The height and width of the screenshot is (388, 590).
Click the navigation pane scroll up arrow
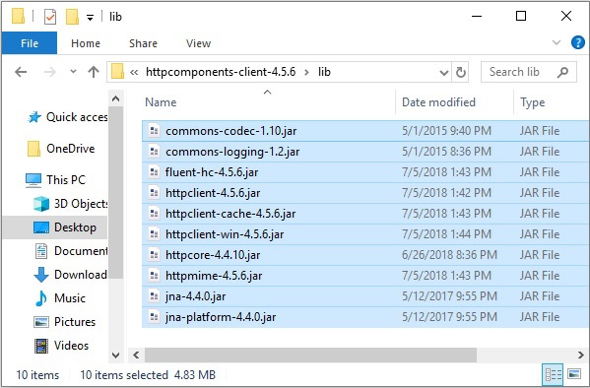(x=116, y=99)
